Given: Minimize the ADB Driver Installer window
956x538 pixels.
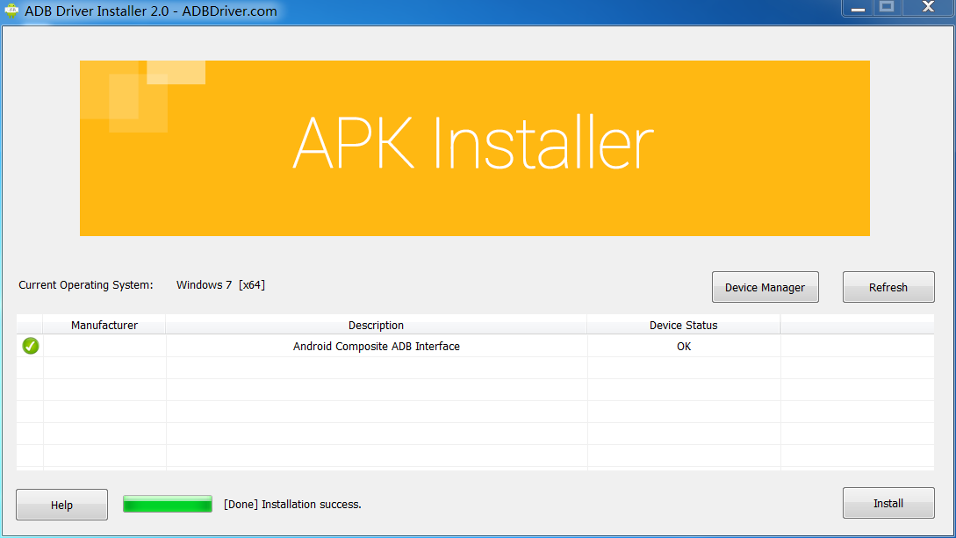Looking at the screenshot, I should click(x=858, y=8).
